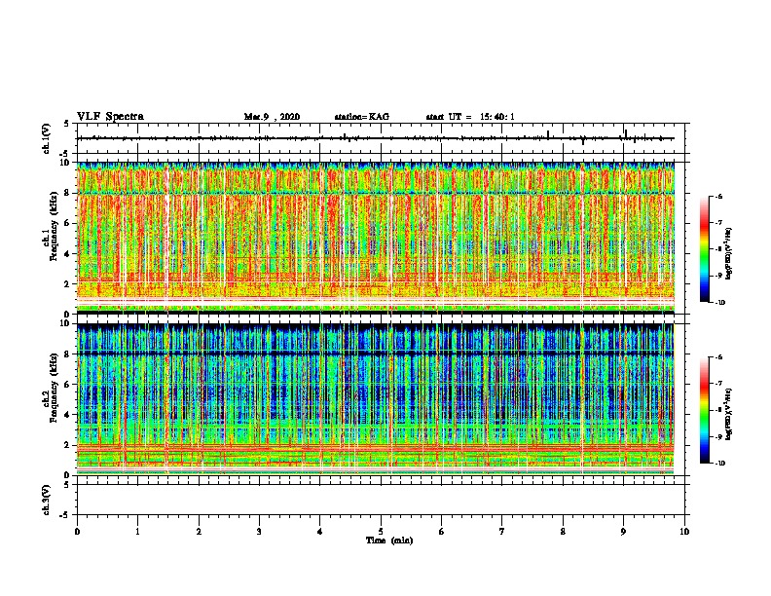Click the "2" kHz tick on ch.1 frequency axis
The width and height of the screenshot is (771, 596).
coord(68,283)
